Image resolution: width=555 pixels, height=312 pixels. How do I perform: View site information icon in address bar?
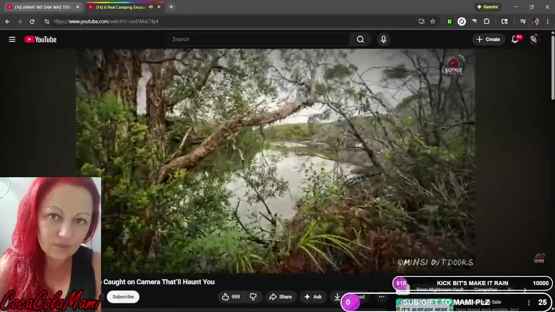click(x=47, y=21)
